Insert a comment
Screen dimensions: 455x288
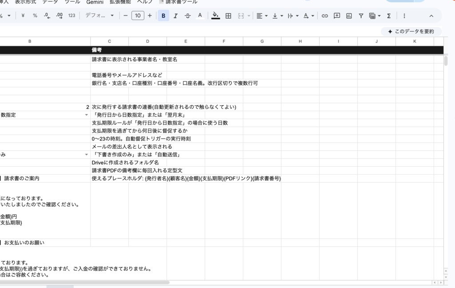click(337, 16)
